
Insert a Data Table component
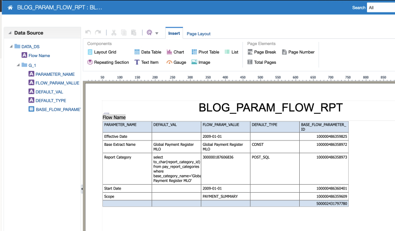point(148,52)
